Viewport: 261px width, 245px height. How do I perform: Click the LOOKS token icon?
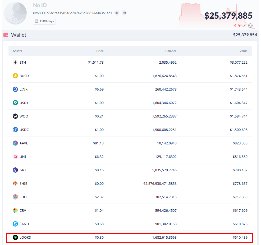point(15,237)
